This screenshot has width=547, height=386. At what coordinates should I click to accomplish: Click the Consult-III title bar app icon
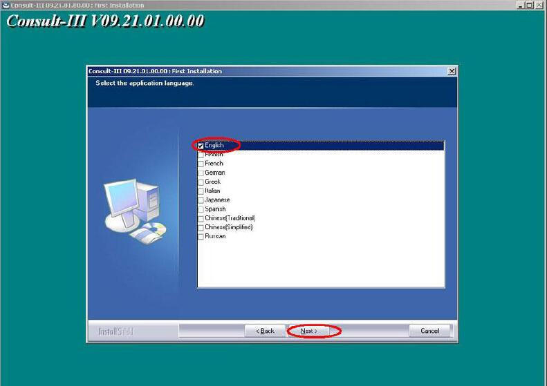click(6, 5)
